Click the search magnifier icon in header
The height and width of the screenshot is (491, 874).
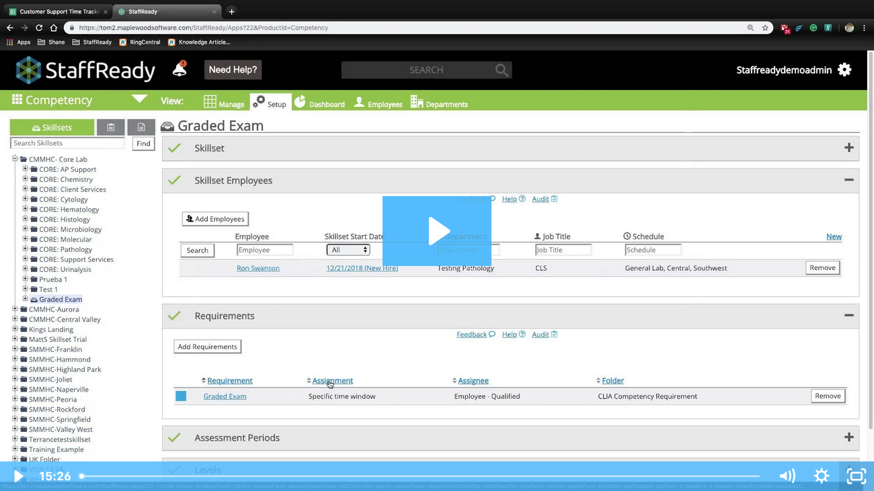[502, 70]
